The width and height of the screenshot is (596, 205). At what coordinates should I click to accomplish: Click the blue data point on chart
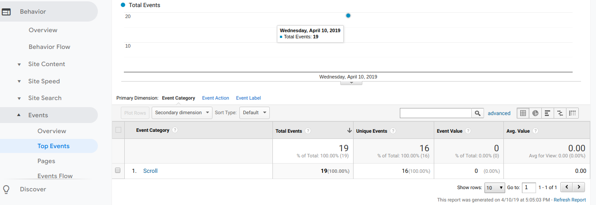[x=348, y=15]
